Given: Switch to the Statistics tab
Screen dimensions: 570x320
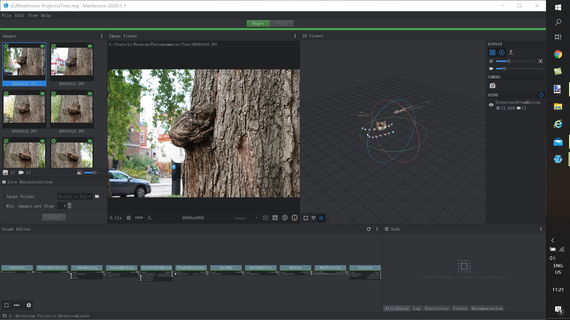Looking at the screenshot, I should click(436, 308).
